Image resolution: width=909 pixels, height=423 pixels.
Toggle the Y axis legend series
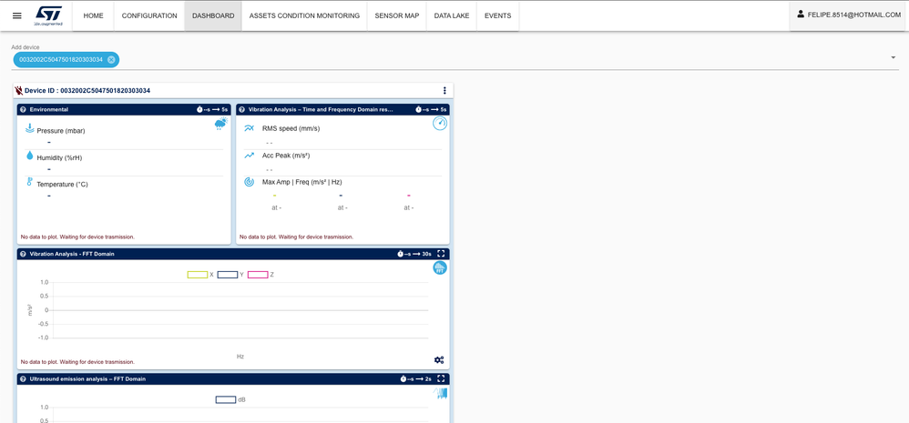[230, 275]
